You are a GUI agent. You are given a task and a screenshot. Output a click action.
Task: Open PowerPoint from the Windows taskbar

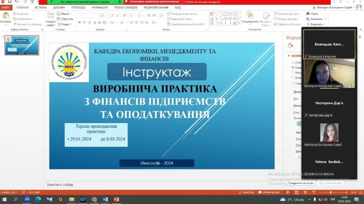click(116, 199)
